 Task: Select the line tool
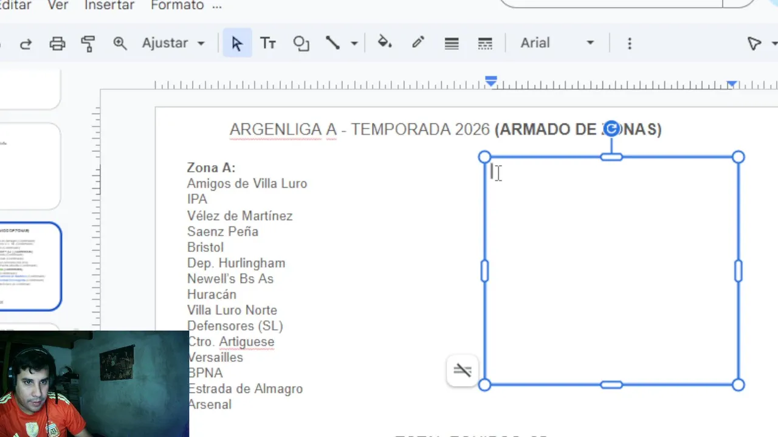tap(332, 43)
